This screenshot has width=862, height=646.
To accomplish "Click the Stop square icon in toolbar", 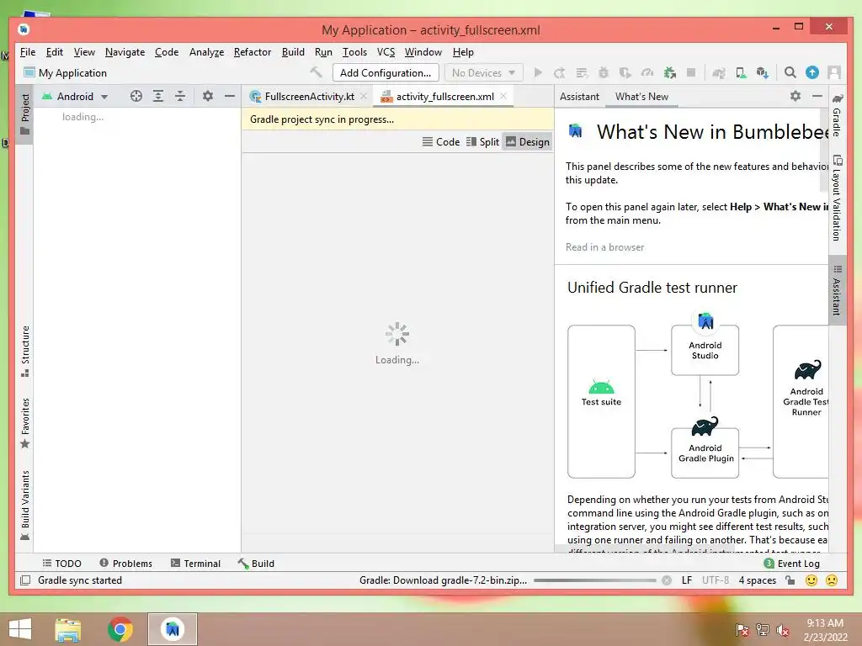I will (692, 72).
